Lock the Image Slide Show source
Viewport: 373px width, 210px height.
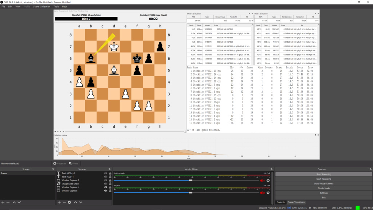click(x=110, y=184)
